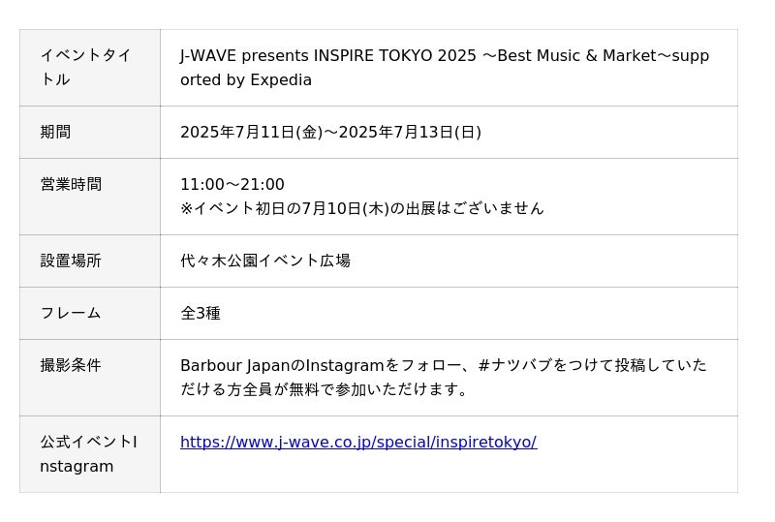Image resolution: width=775 pixels, height=522 pixels.
Task: Select the 公式イベントInstagram label cell
Action: [x=89, y=454]
